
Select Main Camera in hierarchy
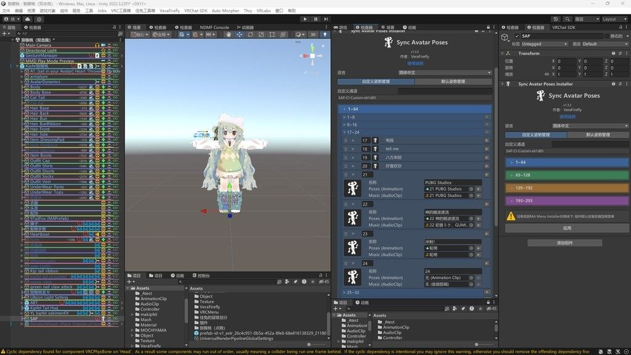38,45
